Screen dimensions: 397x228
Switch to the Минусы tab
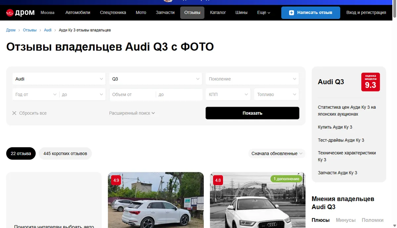pyautogui.click(x=346, y=220)
